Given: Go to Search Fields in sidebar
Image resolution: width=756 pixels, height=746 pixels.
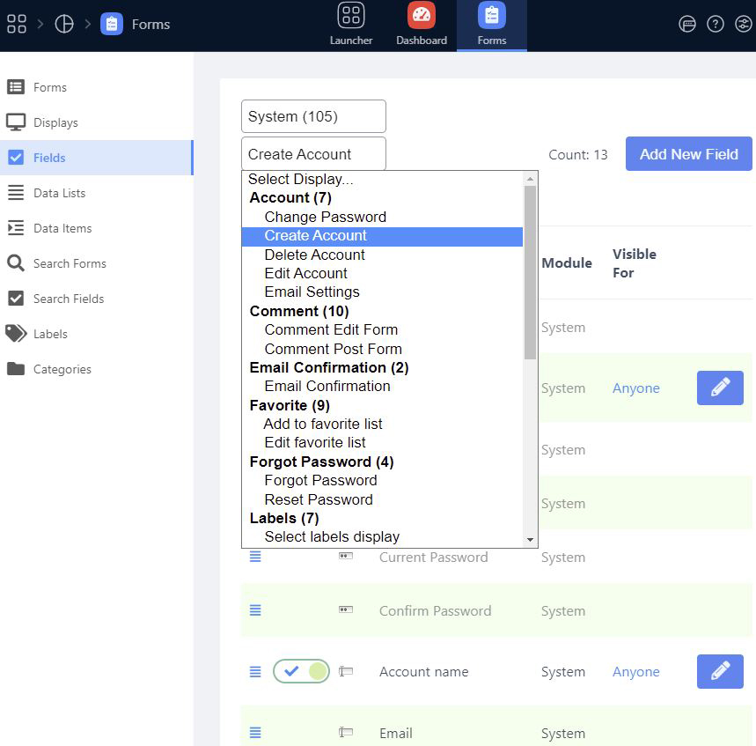Looking at the screenshot, I should point(68,299).
